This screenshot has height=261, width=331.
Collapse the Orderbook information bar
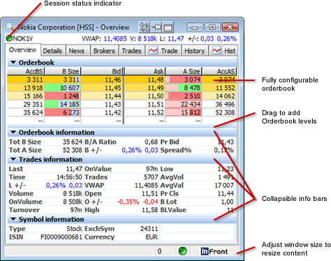(13, 132)
